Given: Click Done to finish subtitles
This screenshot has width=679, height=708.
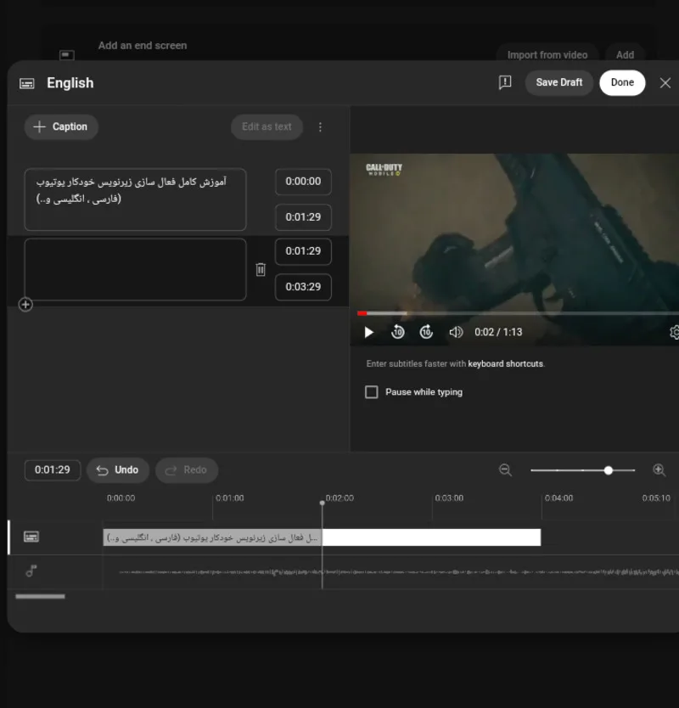Looking at the screenshot, I should coord(622,82).
